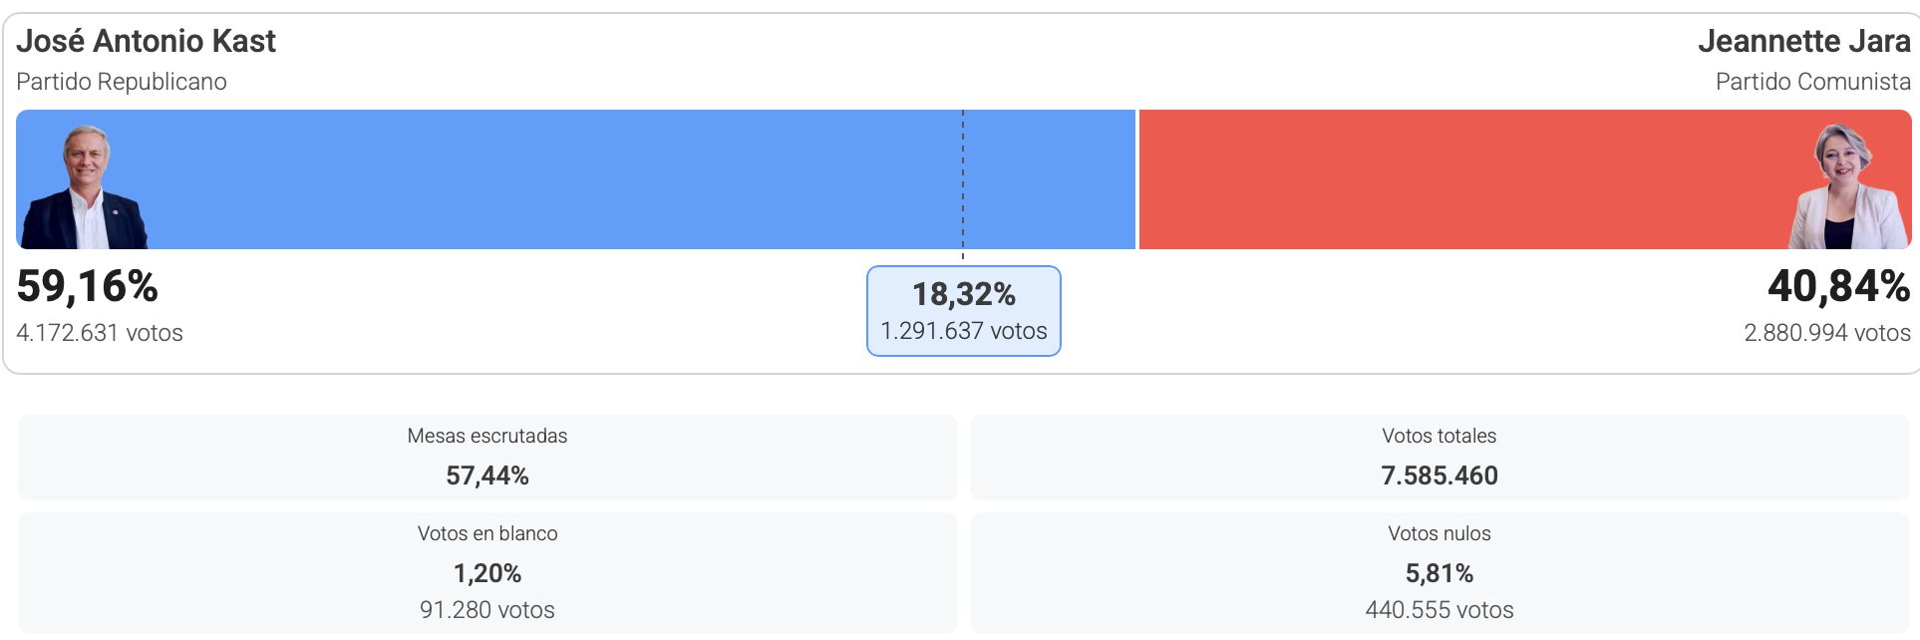Click the 1.291.637 votos difference text
The image size is (1920, 640).
[963, 331]
